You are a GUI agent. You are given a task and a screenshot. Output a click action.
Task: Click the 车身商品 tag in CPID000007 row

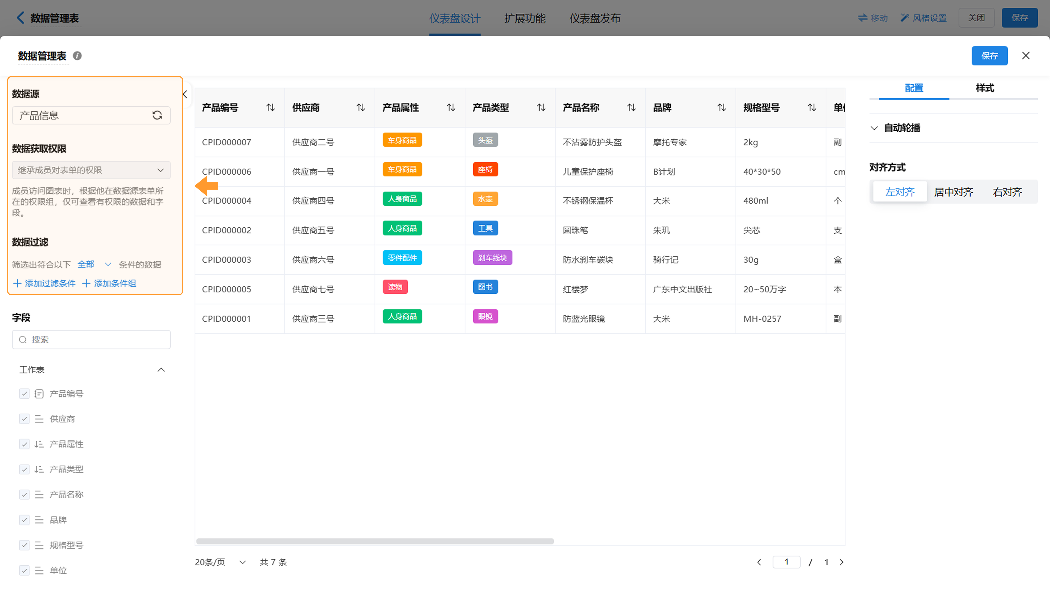pyautogui.click(x=402, y=140)
